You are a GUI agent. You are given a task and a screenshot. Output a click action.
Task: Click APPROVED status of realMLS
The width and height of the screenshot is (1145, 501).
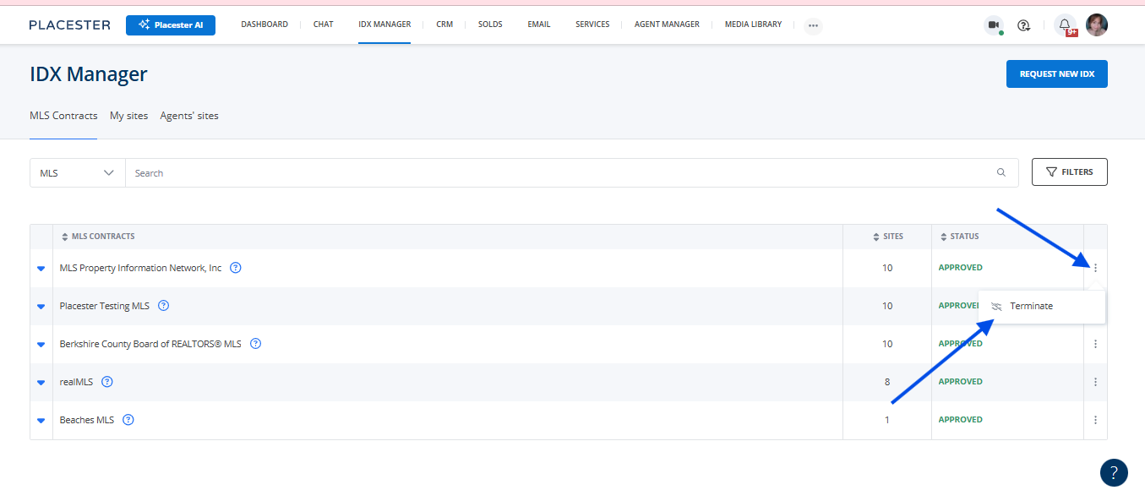961,382
